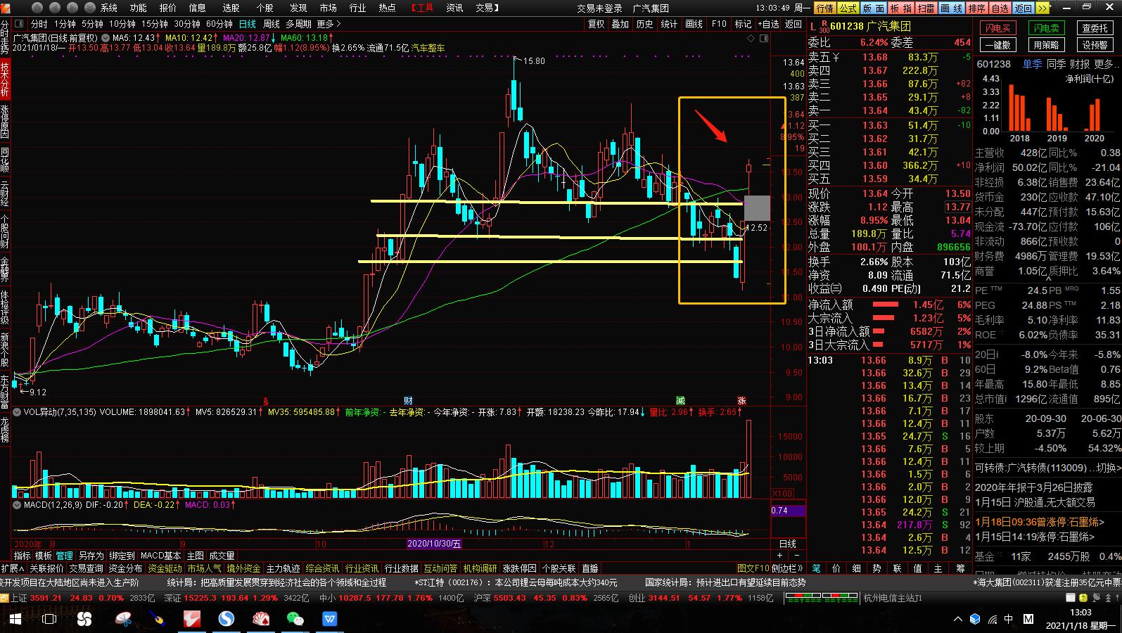The height and width of the screenshot is (633, 1122).
Task: Click the 技术分析 left sidebar tab
Action: point(5,81)
